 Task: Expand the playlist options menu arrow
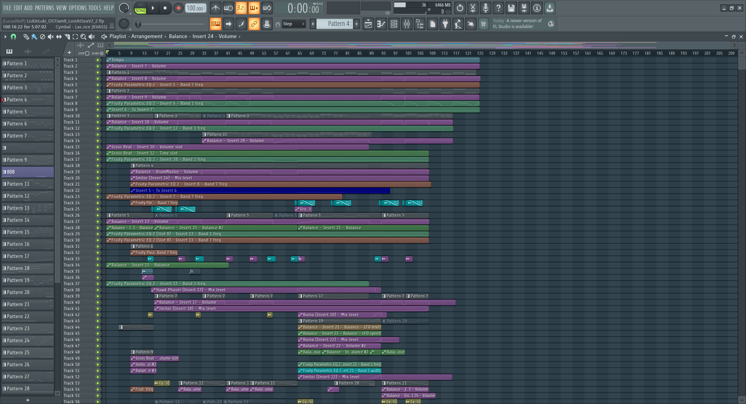click(x=5, y=37)
